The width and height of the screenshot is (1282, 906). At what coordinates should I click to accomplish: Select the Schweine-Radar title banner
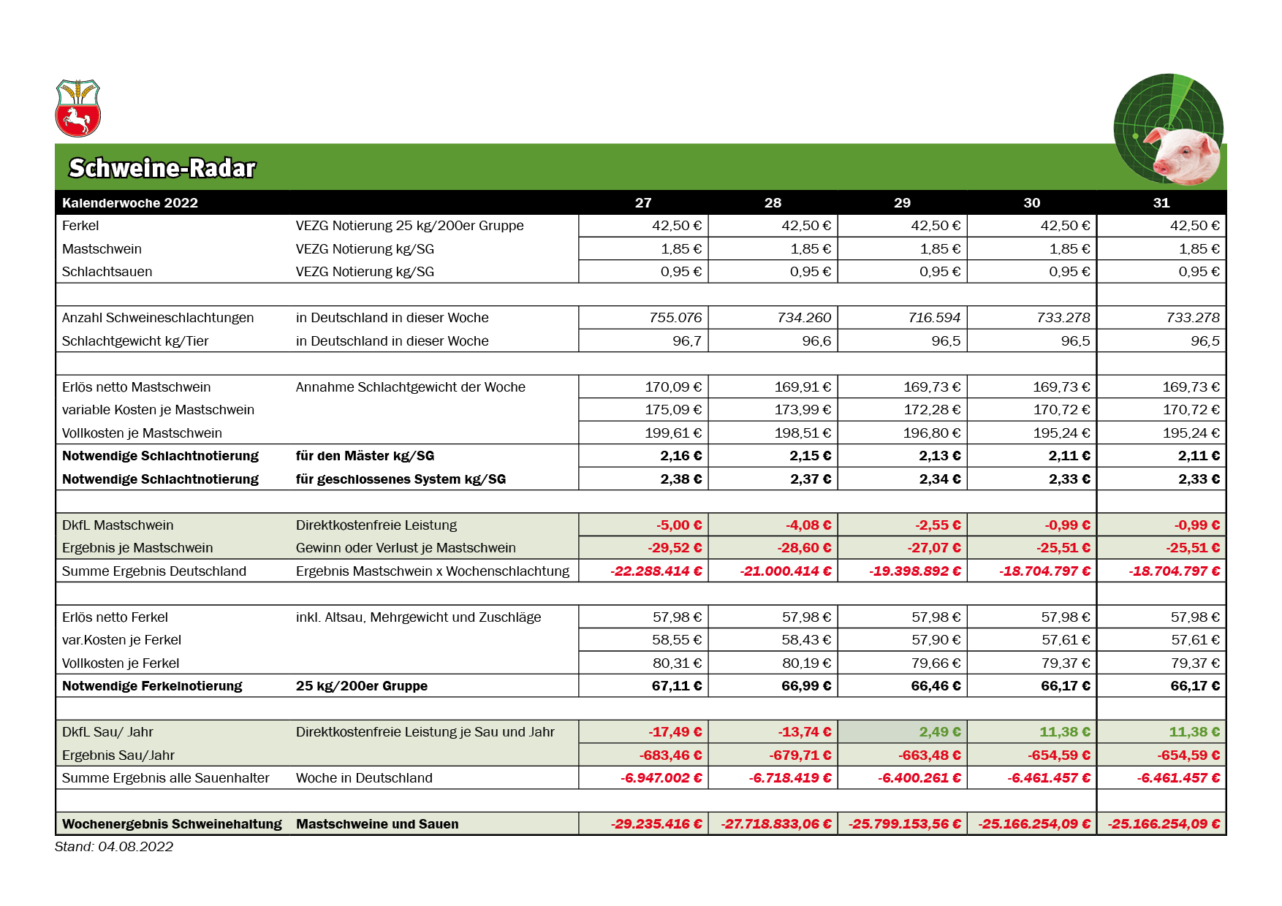click(640, 167)
